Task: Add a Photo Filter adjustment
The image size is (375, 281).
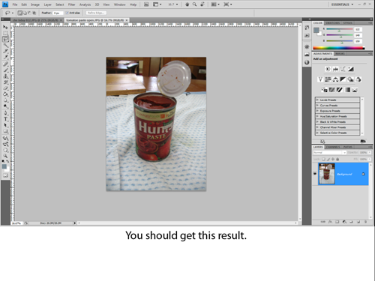Action: pos(351,79)
